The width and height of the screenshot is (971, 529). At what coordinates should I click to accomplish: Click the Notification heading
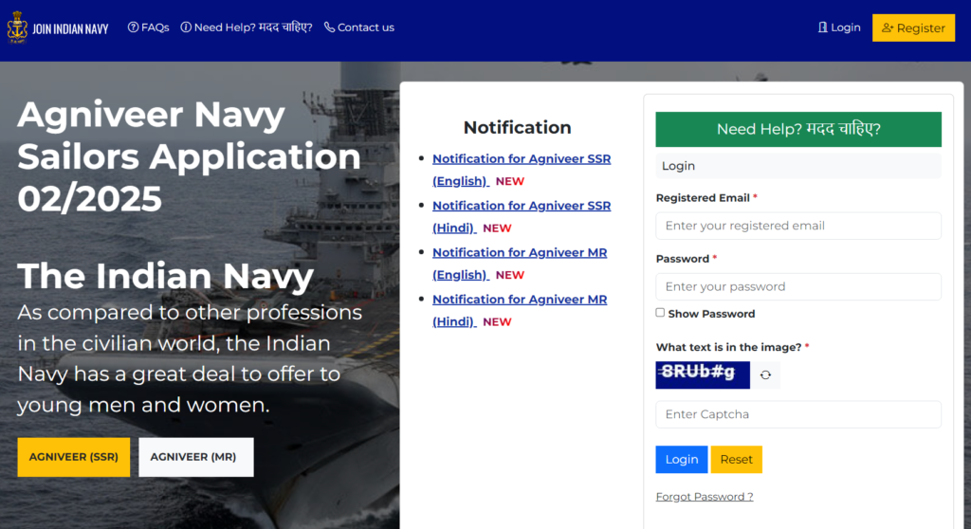point(517,128)
